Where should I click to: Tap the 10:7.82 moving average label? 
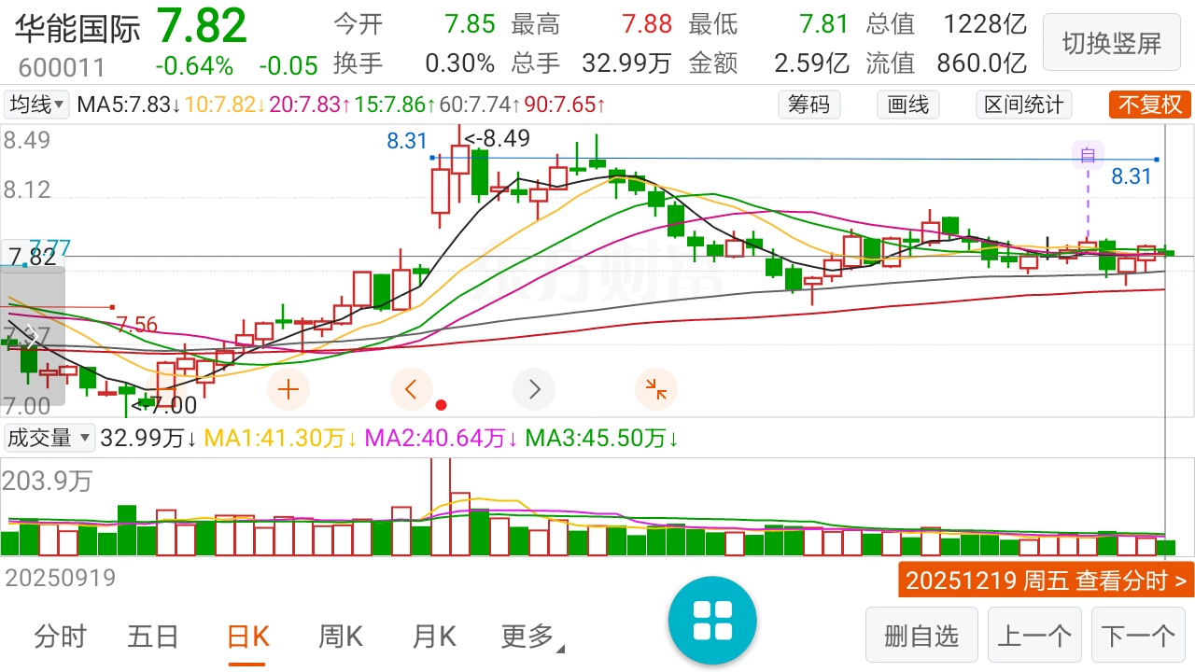(x=224, y=105)
